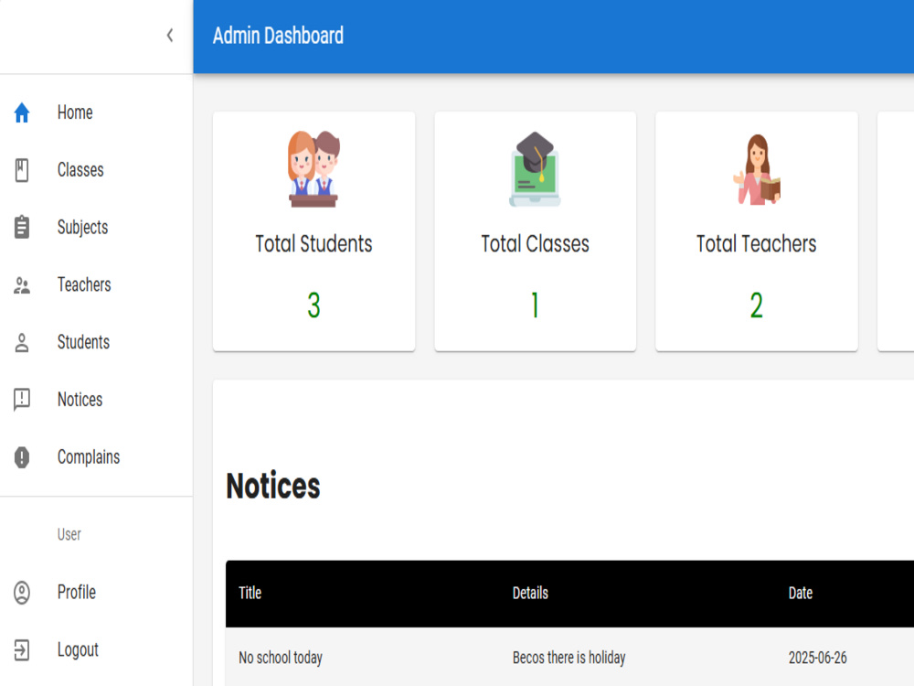Open the Complains page link
Viewport: 914px width, 686px height.
pyautogui.click(x=96, y=457)
